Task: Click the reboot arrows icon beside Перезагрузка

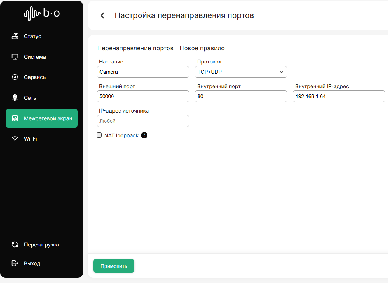Action: pos(15,244)
